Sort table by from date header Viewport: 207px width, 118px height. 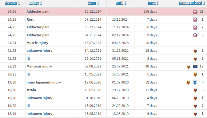(x=92, y=3)
